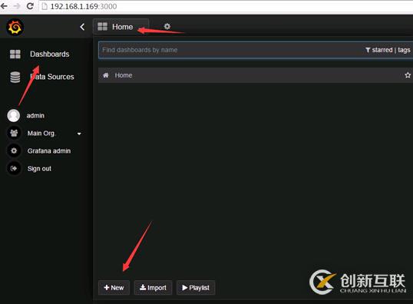Viewport: 413px width, 304px height.
Task: Reload the browser page
Action: [x=30, y=6]
